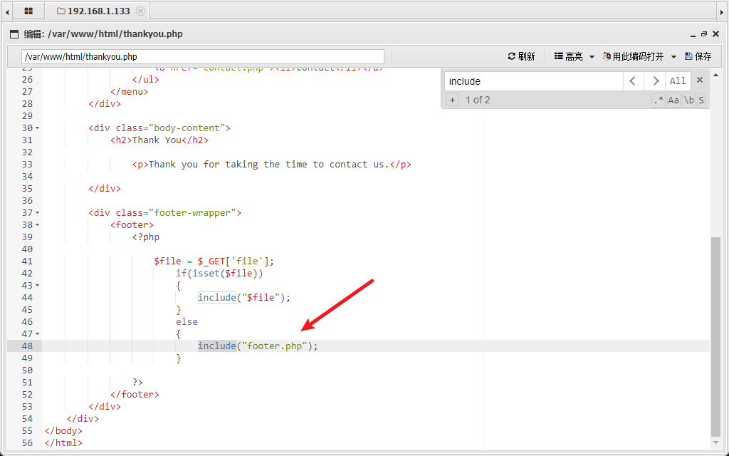729x456 pixels.
Task: Click line number 56 in gutter
Action: coord(27,442)
